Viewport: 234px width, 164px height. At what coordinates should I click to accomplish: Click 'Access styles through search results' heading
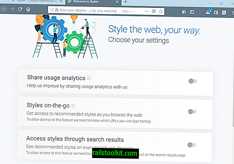(75, 139)
